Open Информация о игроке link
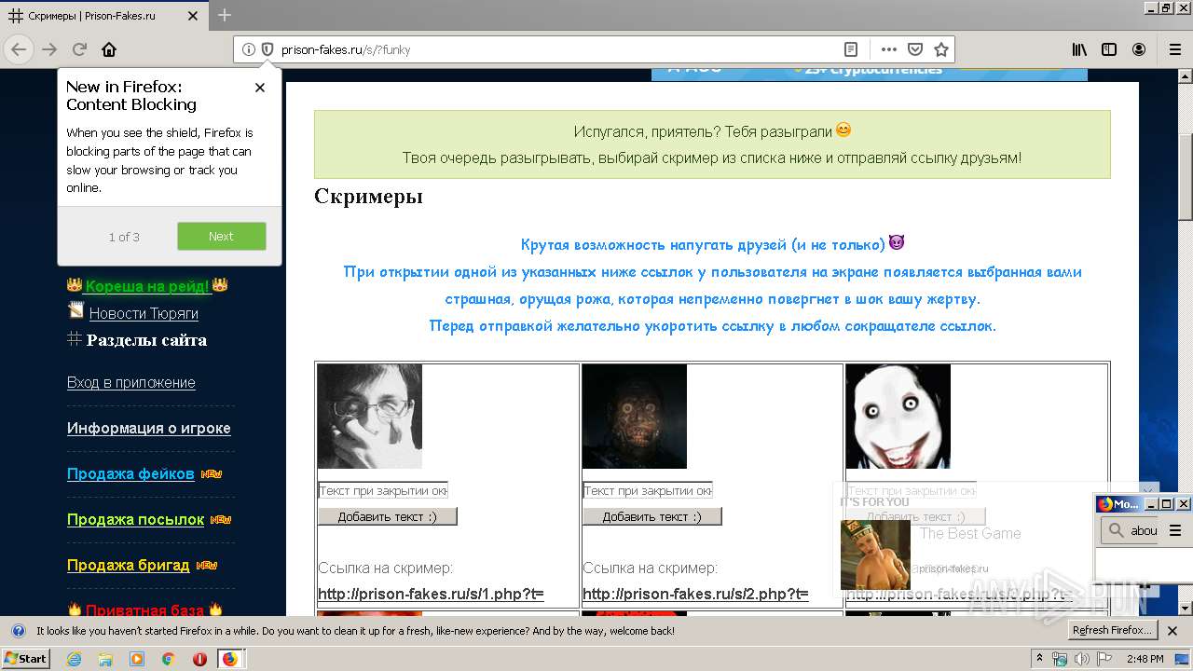The width and height of the screenshot is (1193, 671). click(149, 428)
